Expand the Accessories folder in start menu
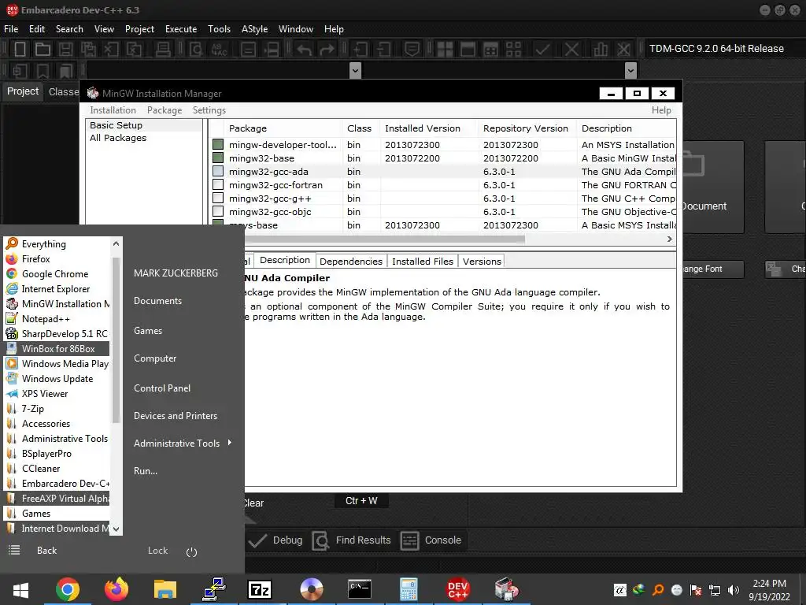The width and height of the screenshot is (806, 605). tap(46, 423)
